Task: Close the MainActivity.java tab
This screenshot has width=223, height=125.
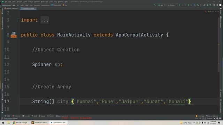Action: click(35, 8)
